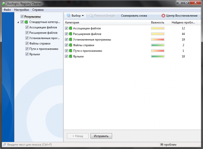Toggle the Результаты checkbox in the tree
Image resolution: width=203 pixels, height=149 pixels.
coord(22,17)
